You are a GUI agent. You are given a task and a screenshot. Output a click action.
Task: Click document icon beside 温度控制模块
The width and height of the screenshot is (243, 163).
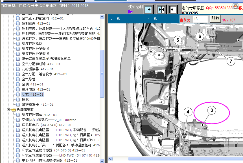coord(18,44)
